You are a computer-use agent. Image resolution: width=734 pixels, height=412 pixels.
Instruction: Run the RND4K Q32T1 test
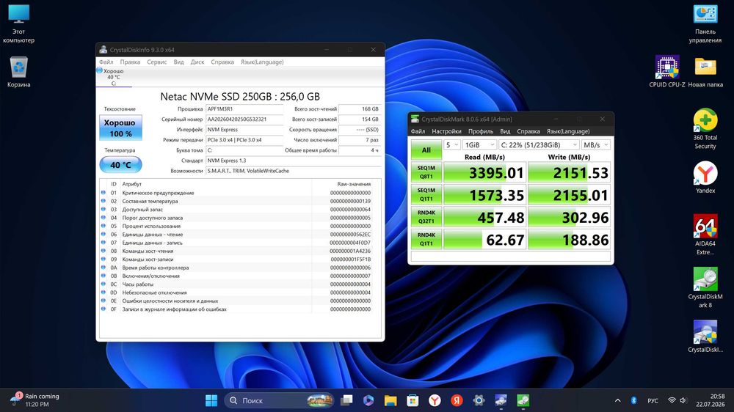426,217
